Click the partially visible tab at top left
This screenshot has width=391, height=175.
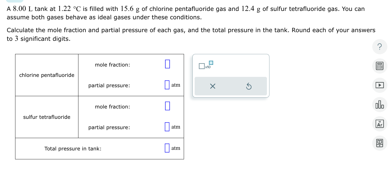tap(15, 1)
